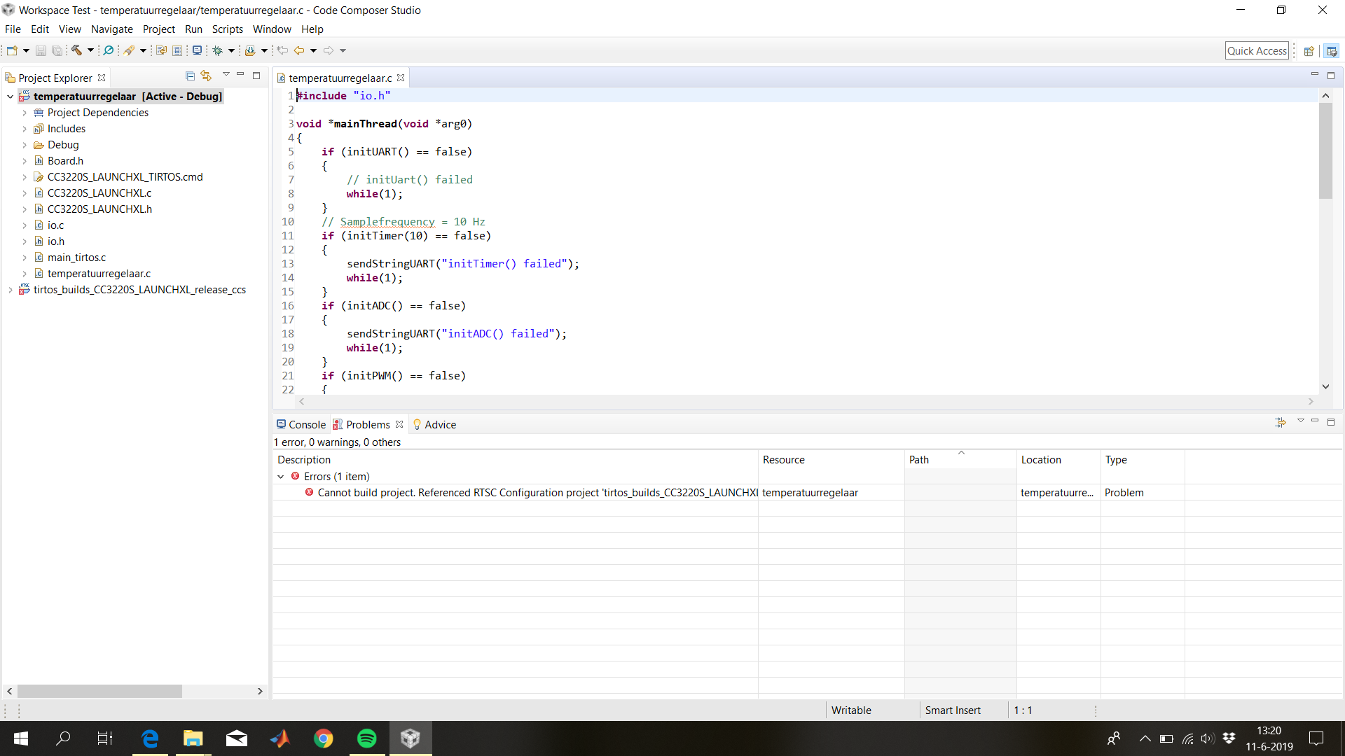Viewport: 1345px width, 756px height.
Task: Select main_tirtos.c in the project tree
Action: pyautogui.click(x=76, y=258)
